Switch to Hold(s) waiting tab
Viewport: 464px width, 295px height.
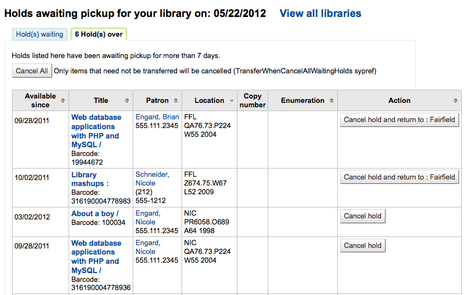click(39, 34)
